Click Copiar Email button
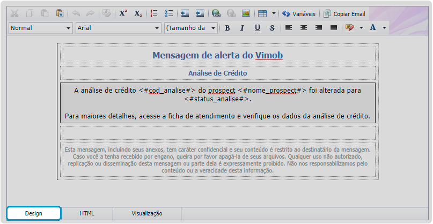Image resolution: width=433 pixels, height=224 pixels. (x=344, y=14)
